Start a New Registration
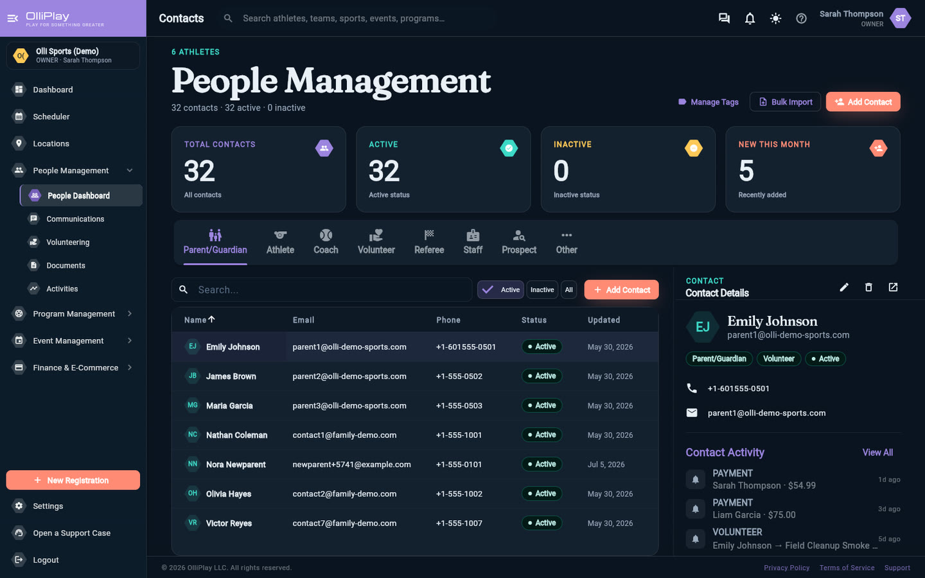 73,480
